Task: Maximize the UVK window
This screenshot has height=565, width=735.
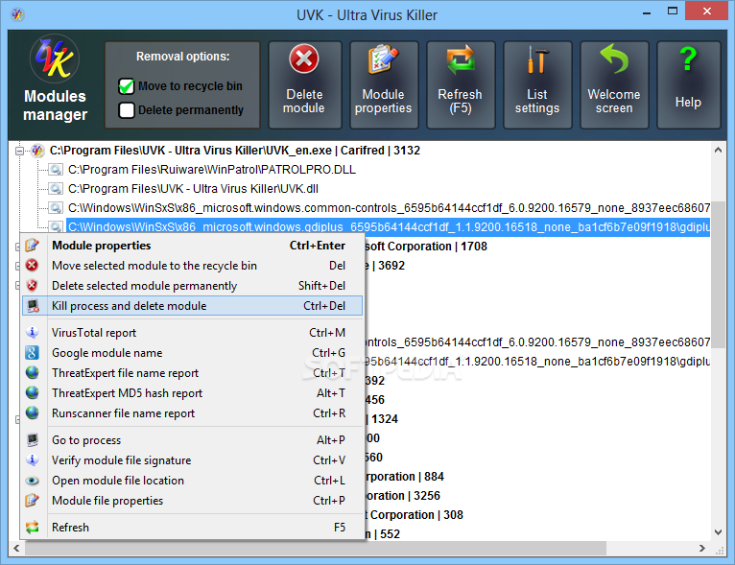Action: (673, 12)
